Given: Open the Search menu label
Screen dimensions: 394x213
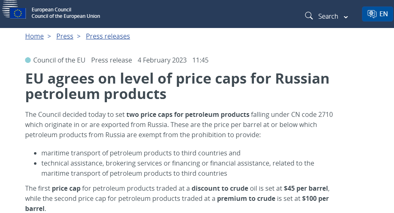Looking at the screenshot, I should click(x=328, y=16).
